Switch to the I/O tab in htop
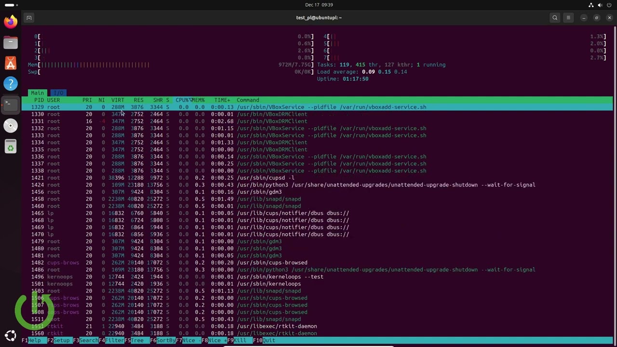 click(58, 93)
